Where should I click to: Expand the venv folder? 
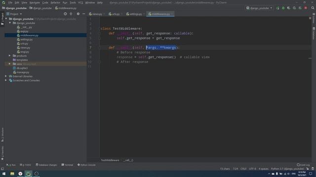[x=10, y=64]
